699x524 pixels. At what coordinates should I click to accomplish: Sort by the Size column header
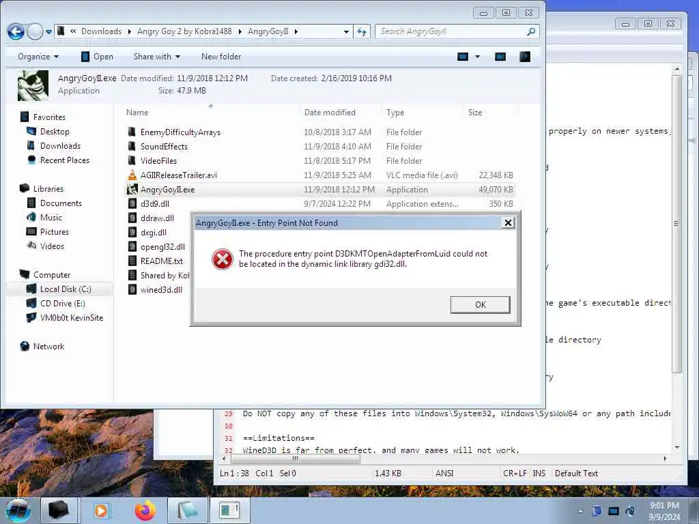(475, 113)
